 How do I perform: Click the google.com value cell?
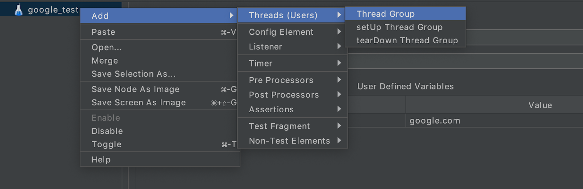[x=494, y=121]
